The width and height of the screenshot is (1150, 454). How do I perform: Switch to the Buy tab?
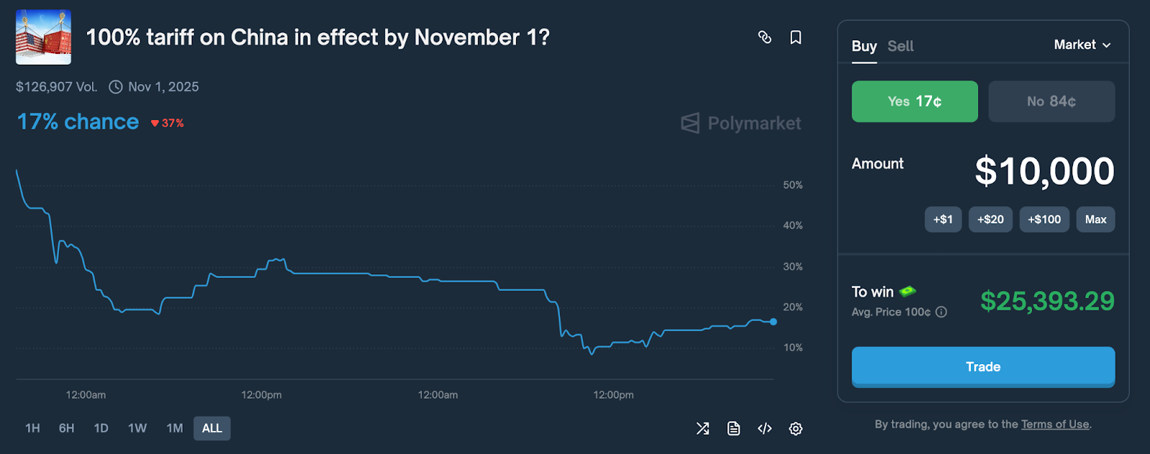pos(864,46)
